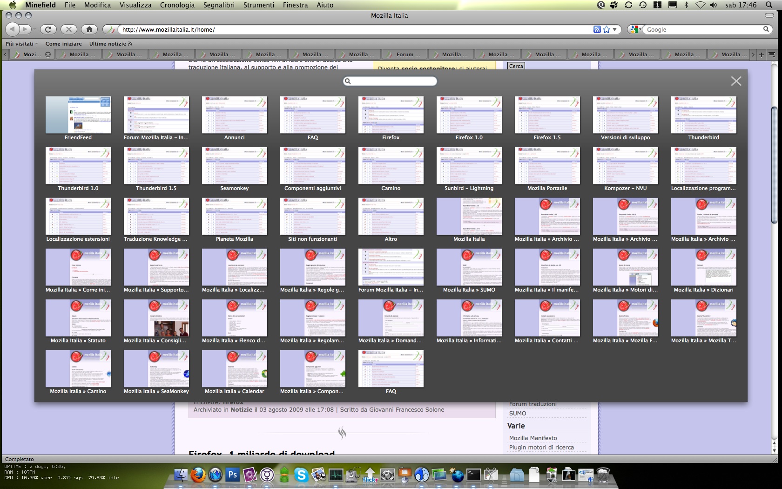
Task: Close the tab preview overlay with X
Action: click(736, 81)
